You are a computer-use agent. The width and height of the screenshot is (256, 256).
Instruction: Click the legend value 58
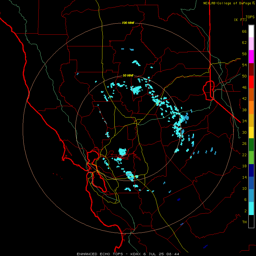(244, 54)
